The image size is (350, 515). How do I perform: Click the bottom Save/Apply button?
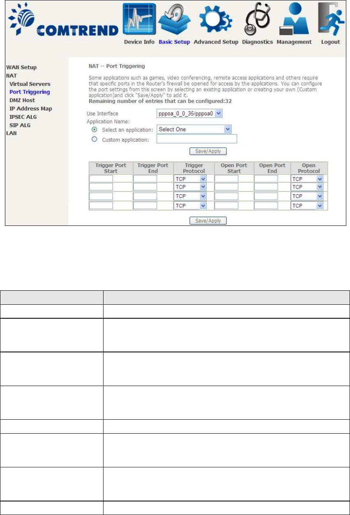tap(208, 221)
